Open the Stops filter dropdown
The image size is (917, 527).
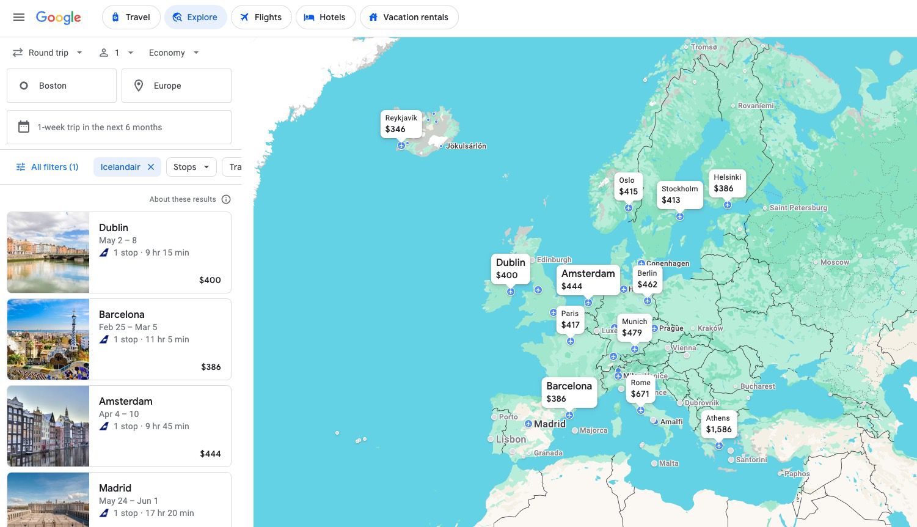[x=191, y=166]
